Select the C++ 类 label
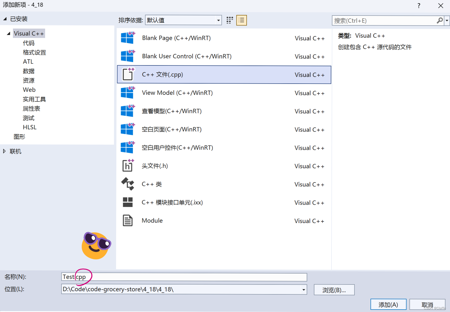The height and width of the screenshot is (312, 450). click(x=152, y=184)
